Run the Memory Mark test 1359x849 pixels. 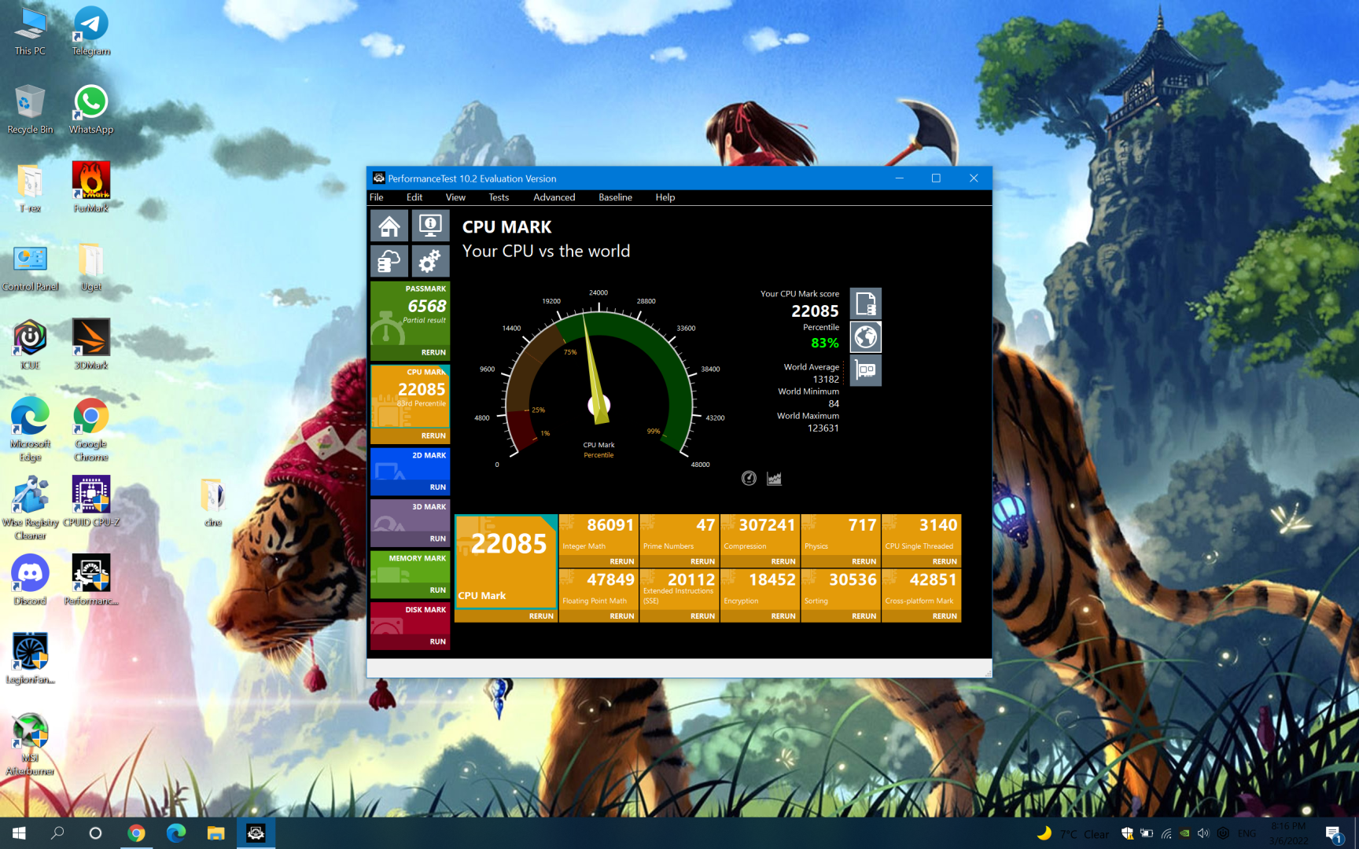[x=438, y=590]
